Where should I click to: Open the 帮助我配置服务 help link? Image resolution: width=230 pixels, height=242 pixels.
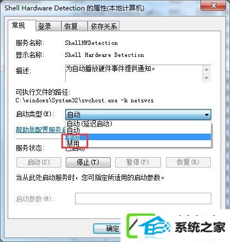pyautogui.click(x=41, y=130)
